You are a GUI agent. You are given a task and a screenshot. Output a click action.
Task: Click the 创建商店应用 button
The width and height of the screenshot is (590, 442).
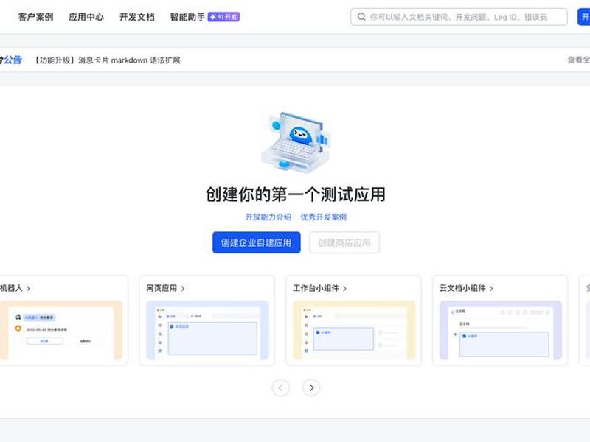point(344,242)
